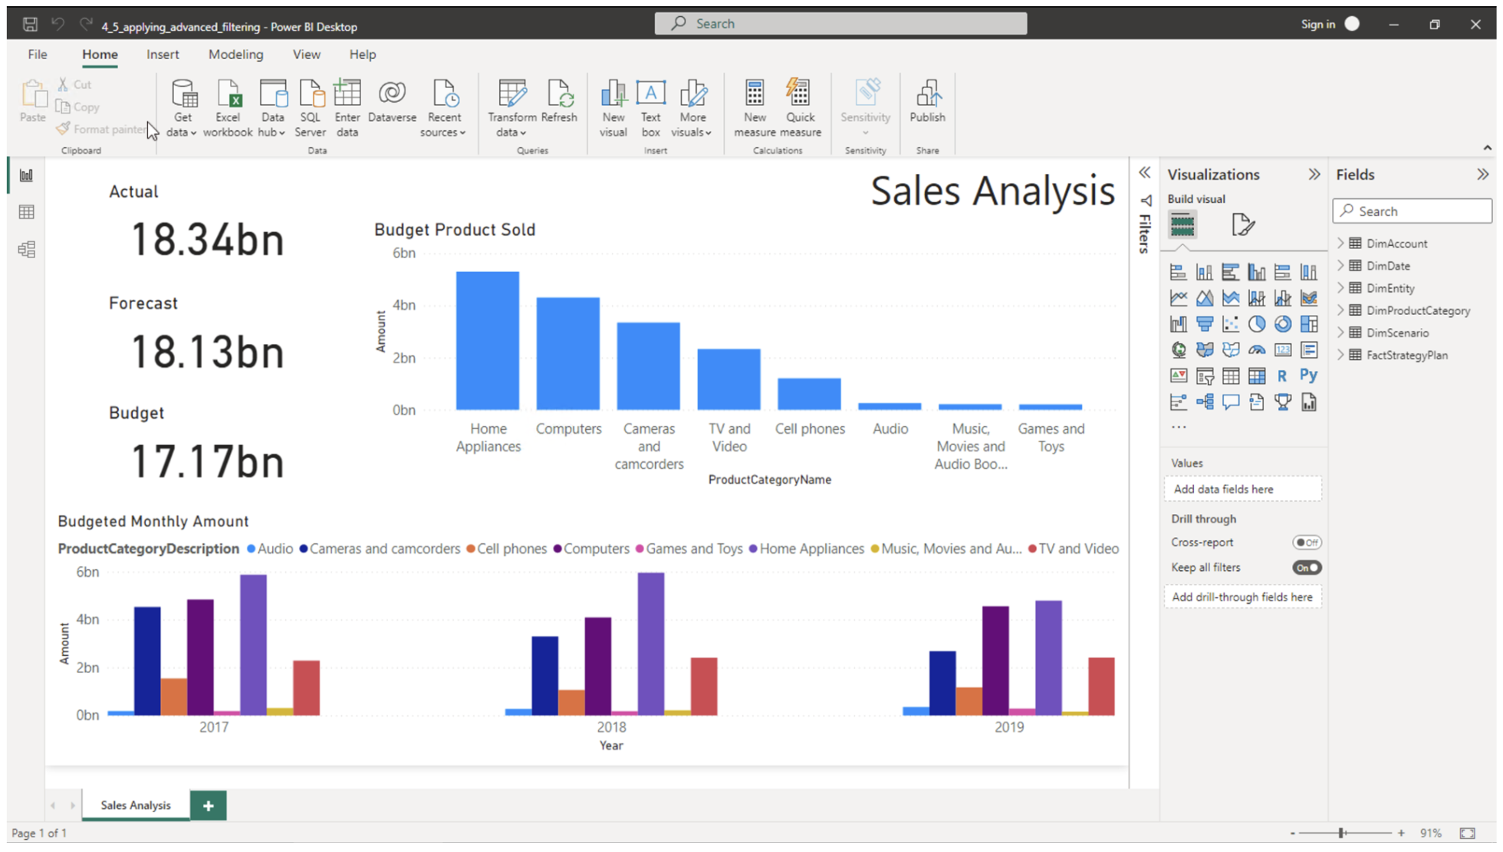
Task: Expand the Filters pane chevron
Action: [x=1145, y=173]
